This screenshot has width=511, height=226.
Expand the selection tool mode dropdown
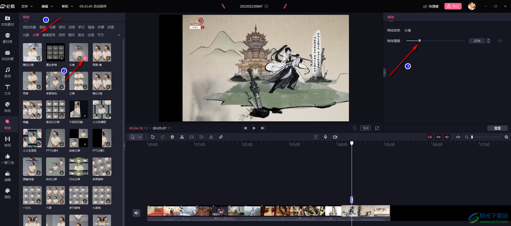140,137
